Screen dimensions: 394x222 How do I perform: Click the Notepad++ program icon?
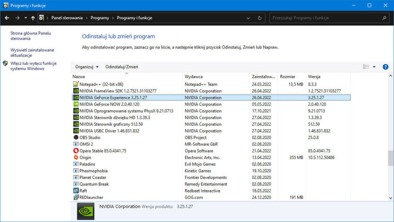pyautogui.click(x=76, y=84)
